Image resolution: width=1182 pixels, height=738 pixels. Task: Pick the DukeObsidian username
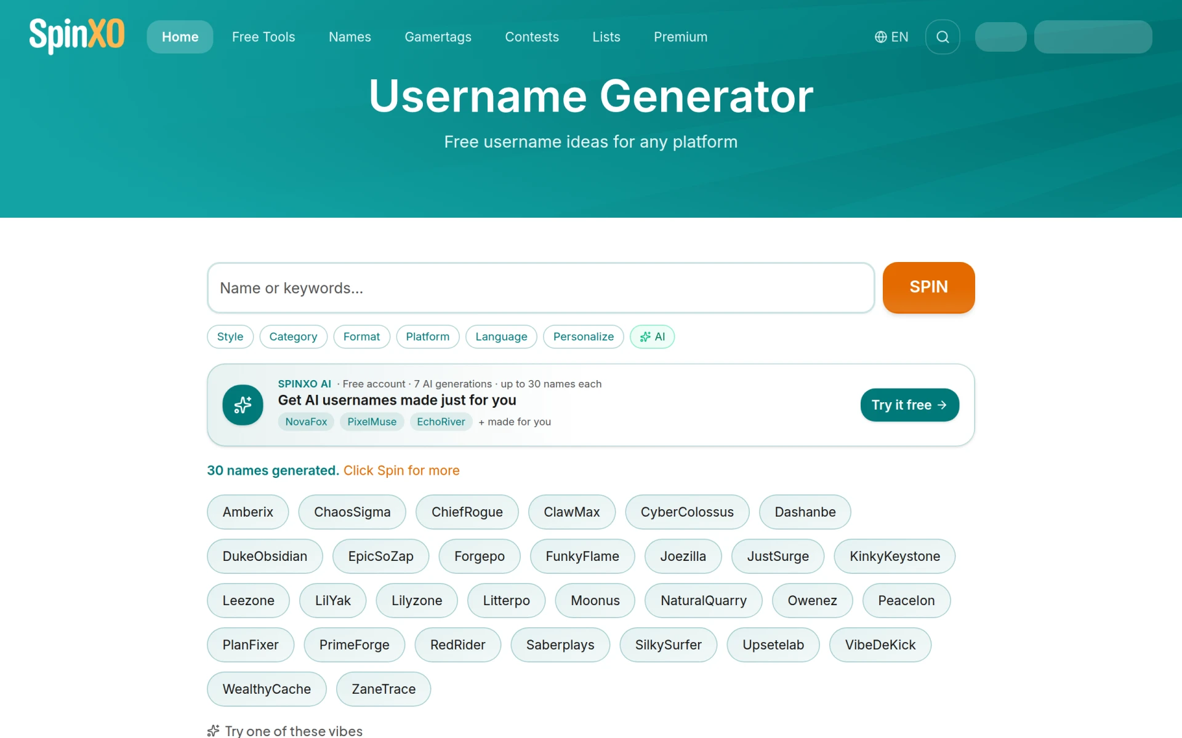click(x=265, y=556)
